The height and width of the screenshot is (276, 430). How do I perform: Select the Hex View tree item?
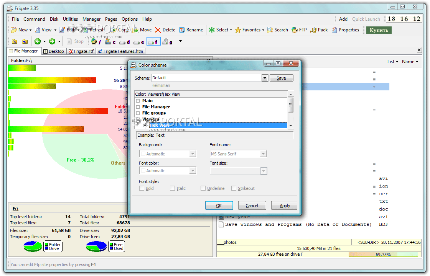pyautogui.click(x=218, y=126)
